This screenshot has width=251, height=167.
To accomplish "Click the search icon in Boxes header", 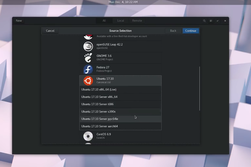I will pyautogui.click(x=204, y=21).
